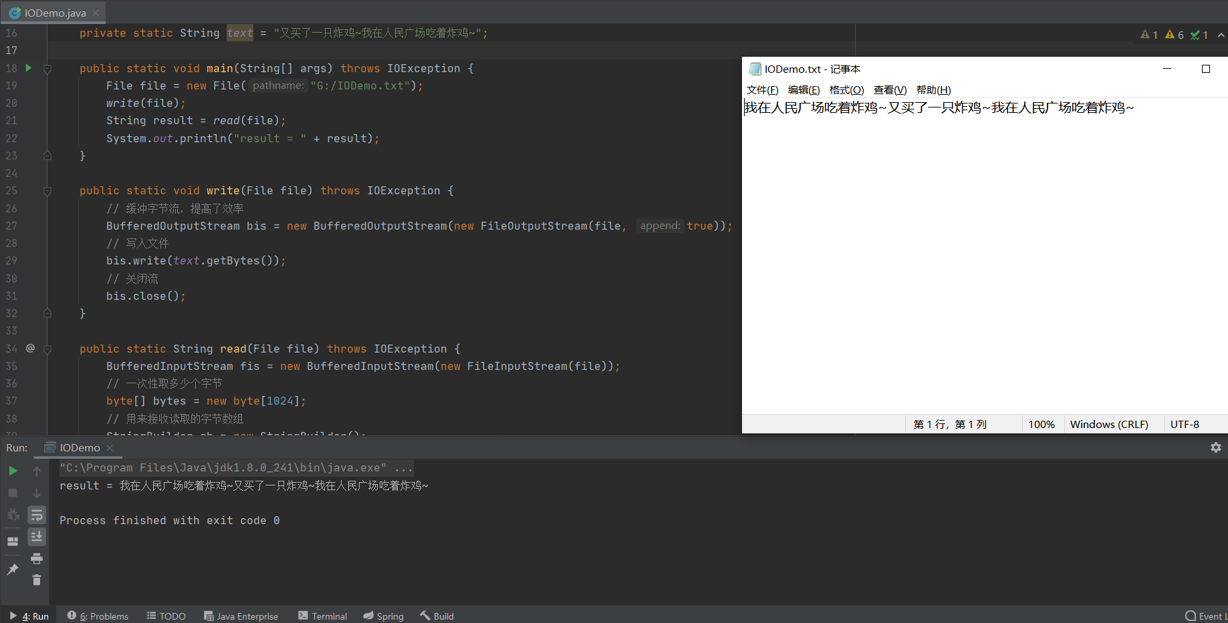This screenshot has width=1228, height=623.
Task: Click the Stop process square icon
Action: pos(13,493)
